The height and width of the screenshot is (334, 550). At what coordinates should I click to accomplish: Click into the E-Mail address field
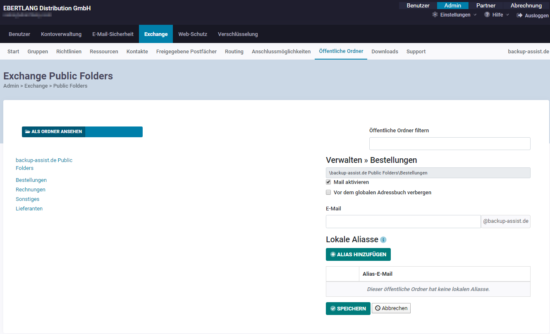tap(403, 222)
